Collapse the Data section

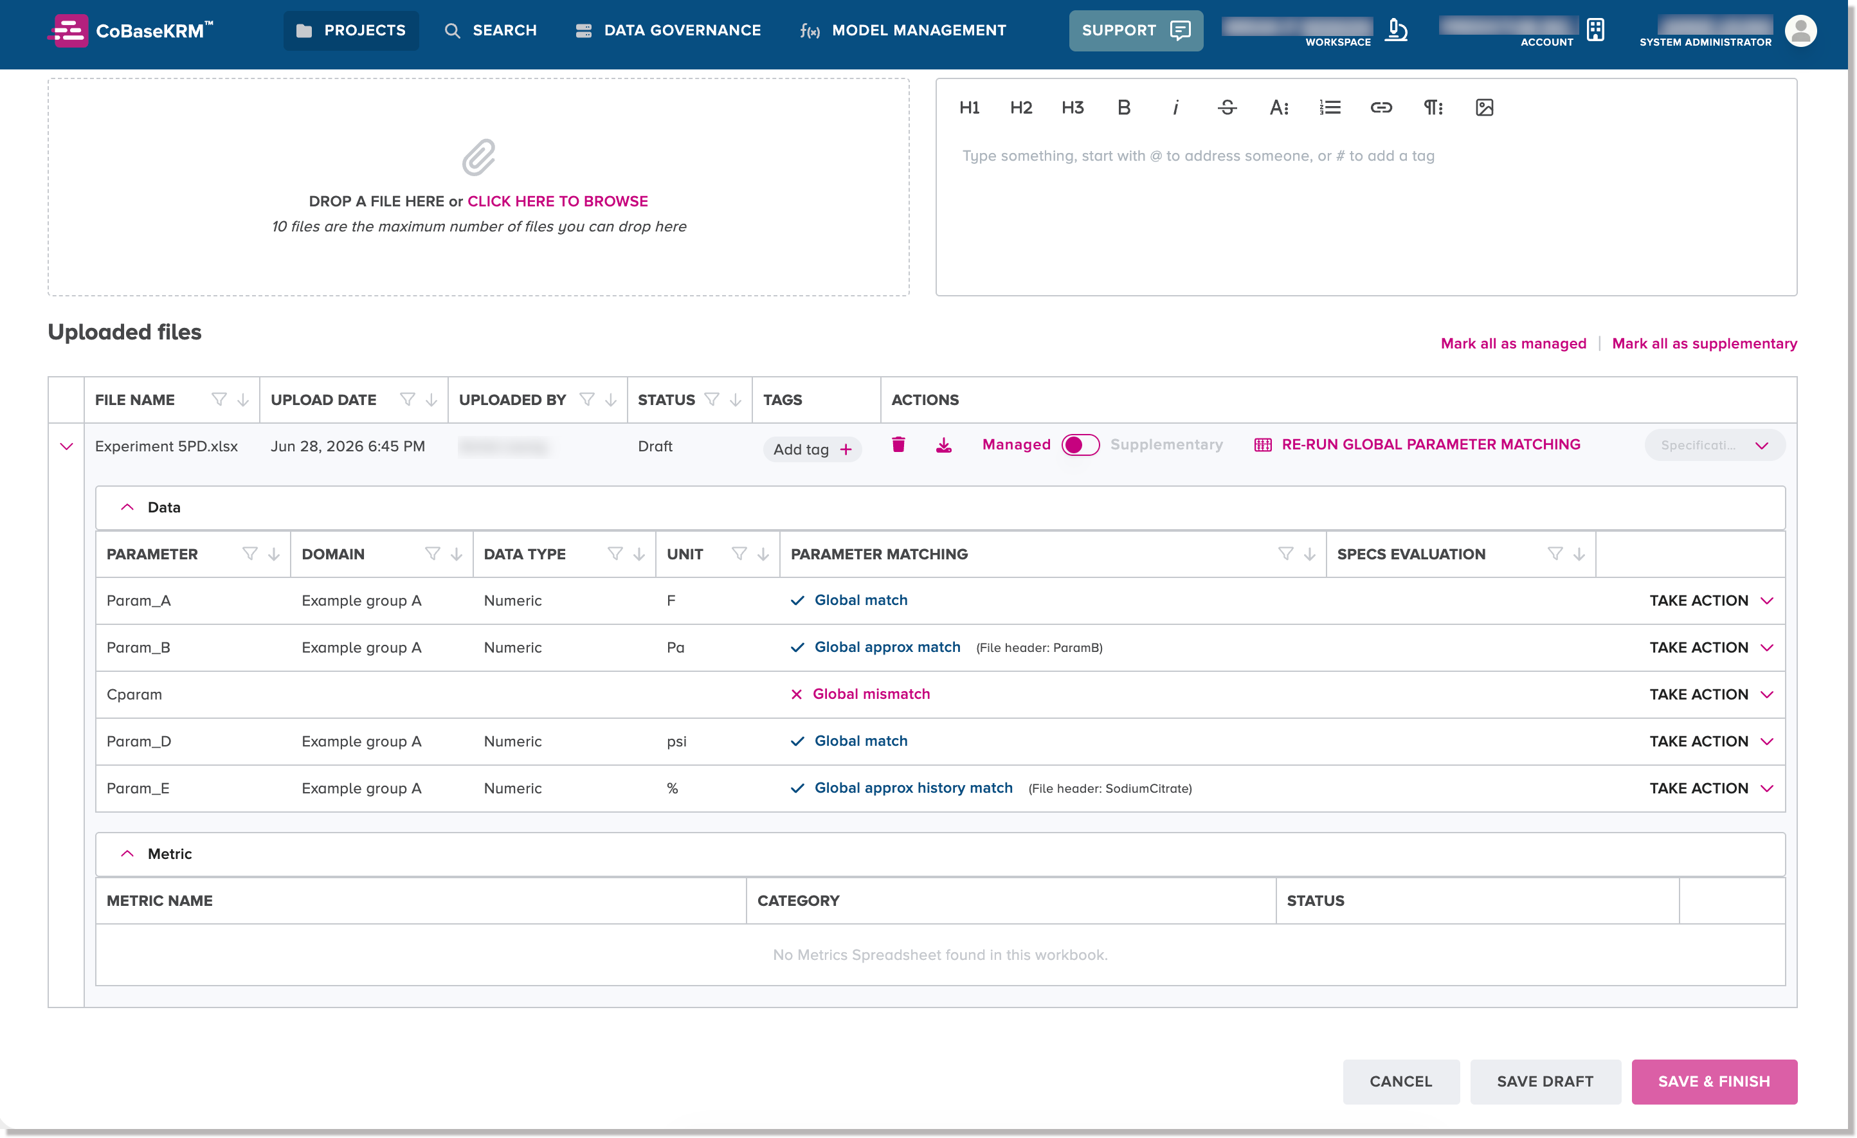pos(127,507)
